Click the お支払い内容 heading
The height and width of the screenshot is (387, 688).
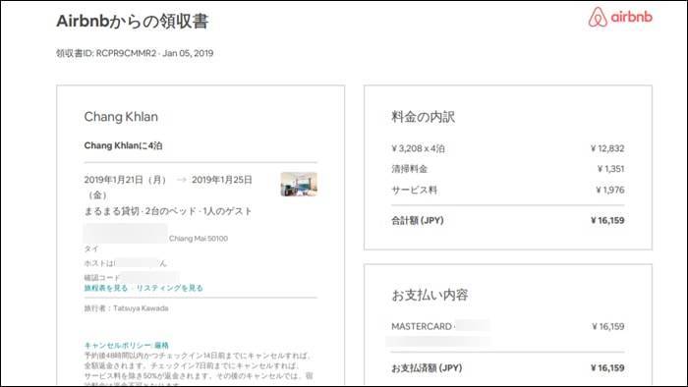(430, 295)
